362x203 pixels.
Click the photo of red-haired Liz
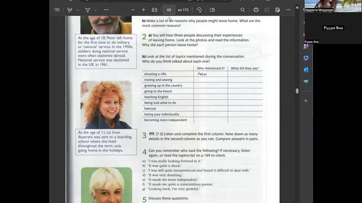point(106,105)
